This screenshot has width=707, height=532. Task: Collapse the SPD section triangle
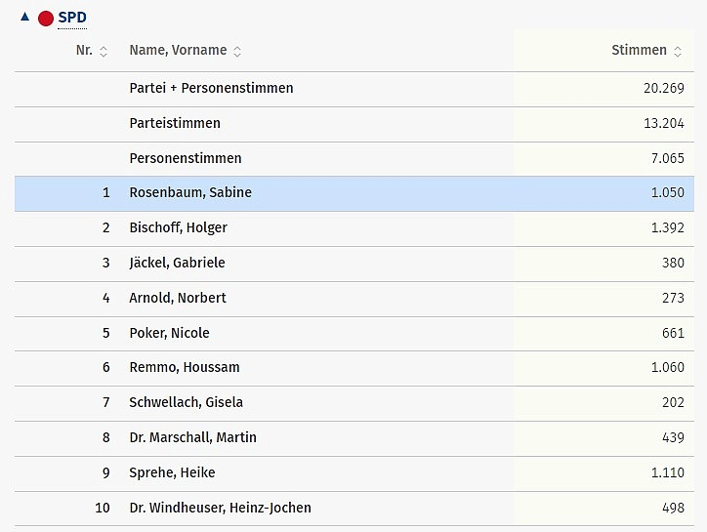click(x=24, y=17)
